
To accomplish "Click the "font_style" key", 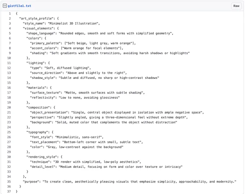I will click(41, 137).
